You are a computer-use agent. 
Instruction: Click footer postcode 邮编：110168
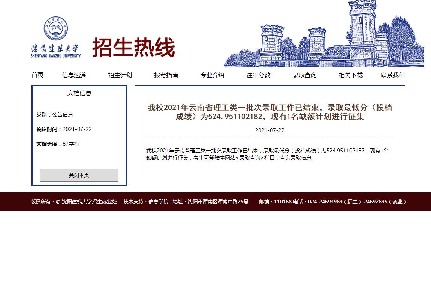click(275, 202)
